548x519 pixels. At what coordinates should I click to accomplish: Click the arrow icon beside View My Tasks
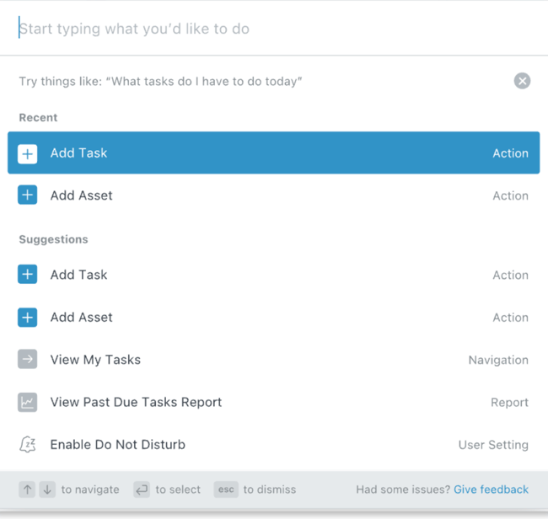[27, 359]
